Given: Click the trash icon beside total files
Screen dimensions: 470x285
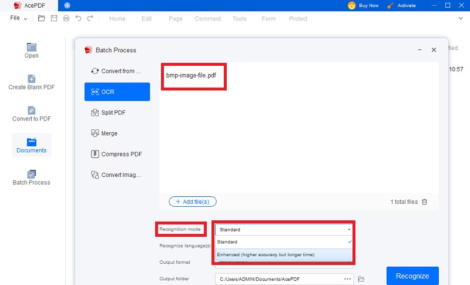Looking at the screenshot, I should (x=424, y=202).
